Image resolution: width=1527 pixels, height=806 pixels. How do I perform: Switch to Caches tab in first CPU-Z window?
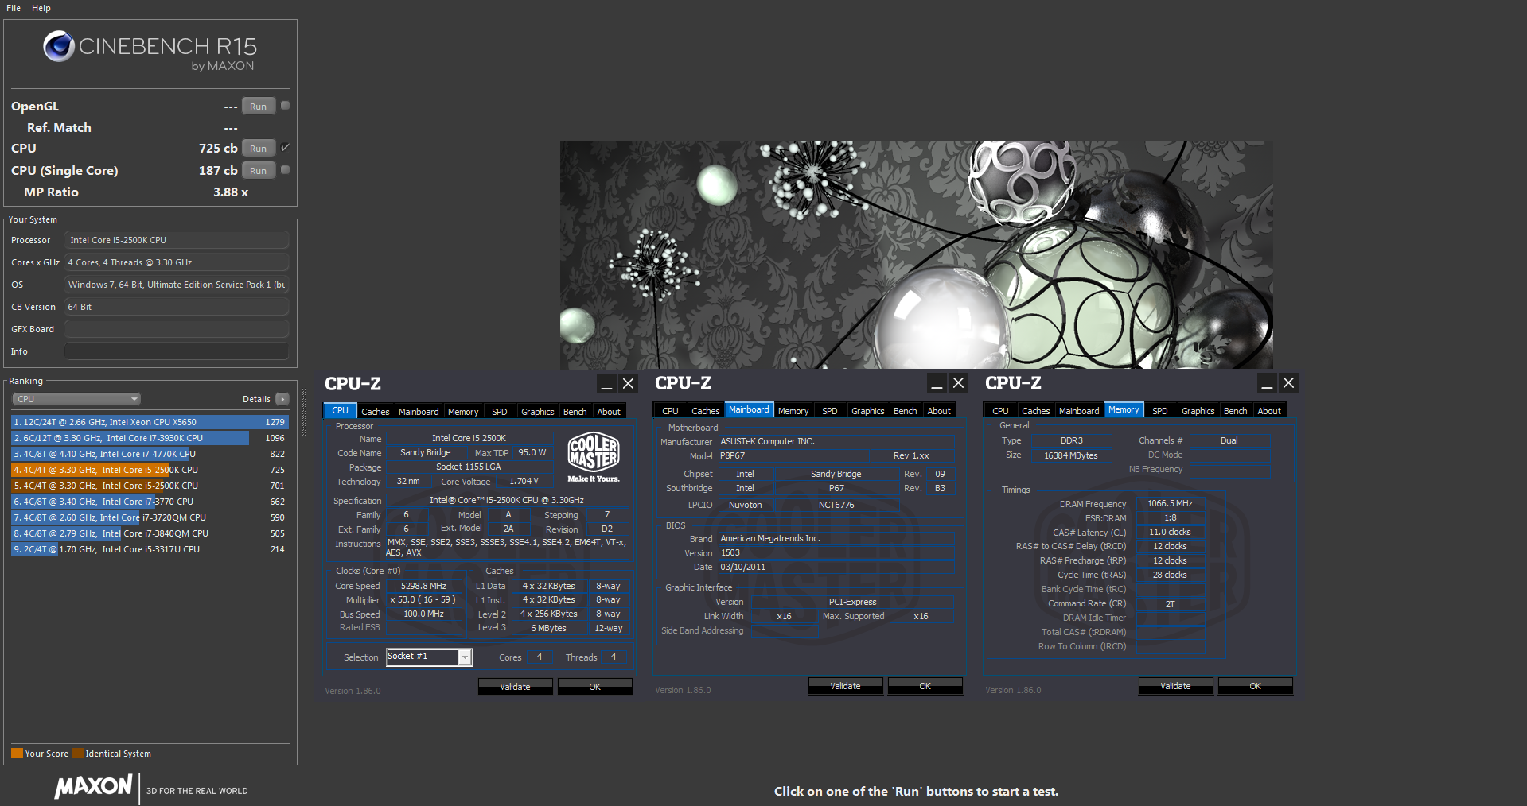[375, 412]
